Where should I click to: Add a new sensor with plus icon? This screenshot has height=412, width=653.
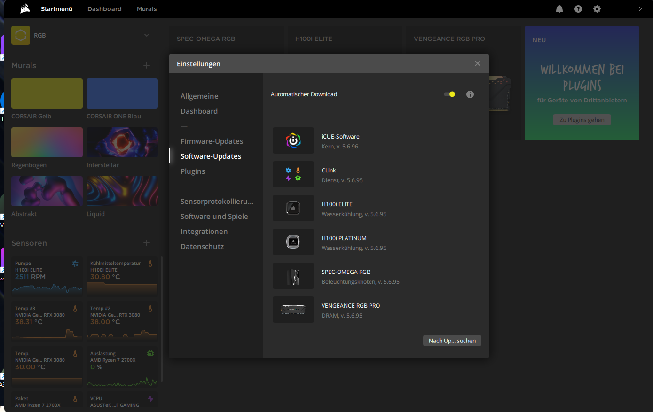coord(147,243)
